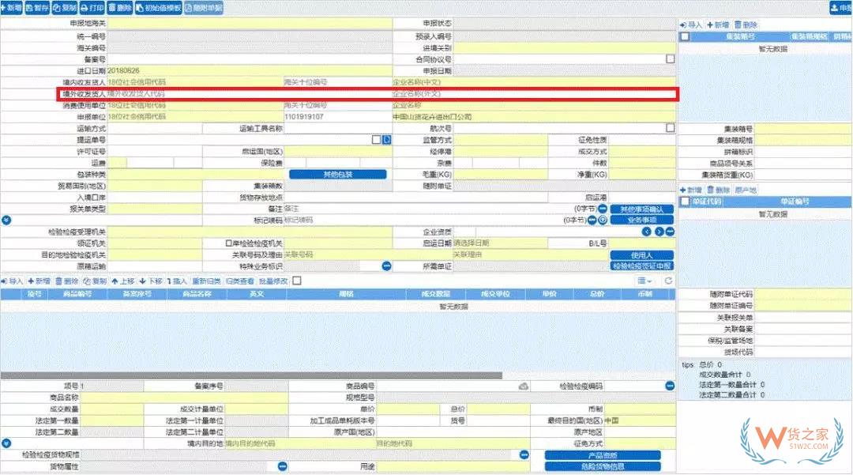This screenshot has width=853, height=475.
Task: Click the 打印 print button in the top toolbar
Action: tap(92, 8)
